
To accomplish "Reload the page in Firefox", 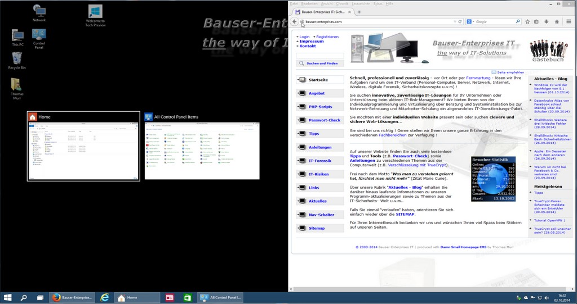I will click(x=460, y=22).
